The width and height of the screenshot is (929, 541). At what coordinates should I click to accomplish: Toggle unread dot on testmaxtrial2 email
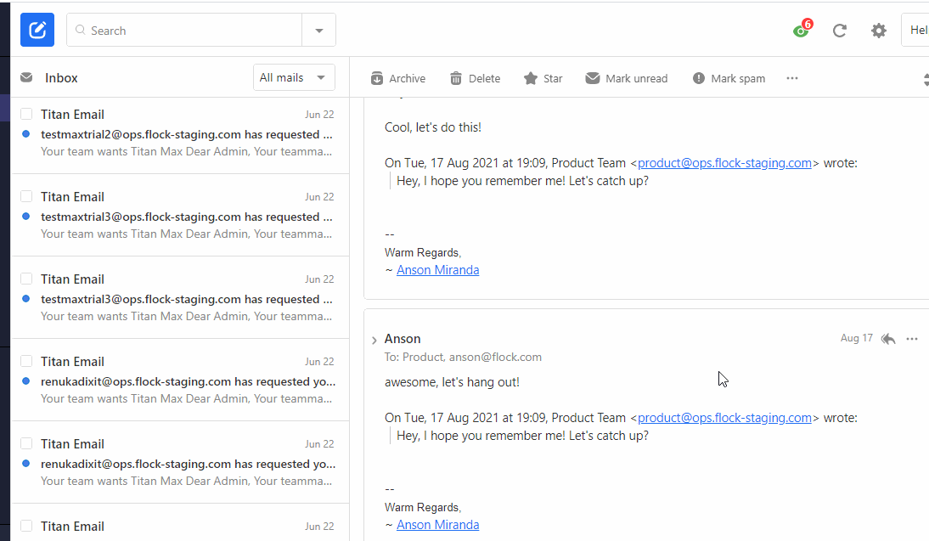pos(26,134)
